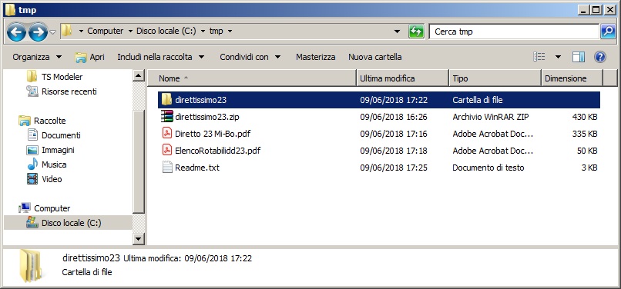
Task: Expand arrow before Computer in address bar
Action: (x=81, y=32)
